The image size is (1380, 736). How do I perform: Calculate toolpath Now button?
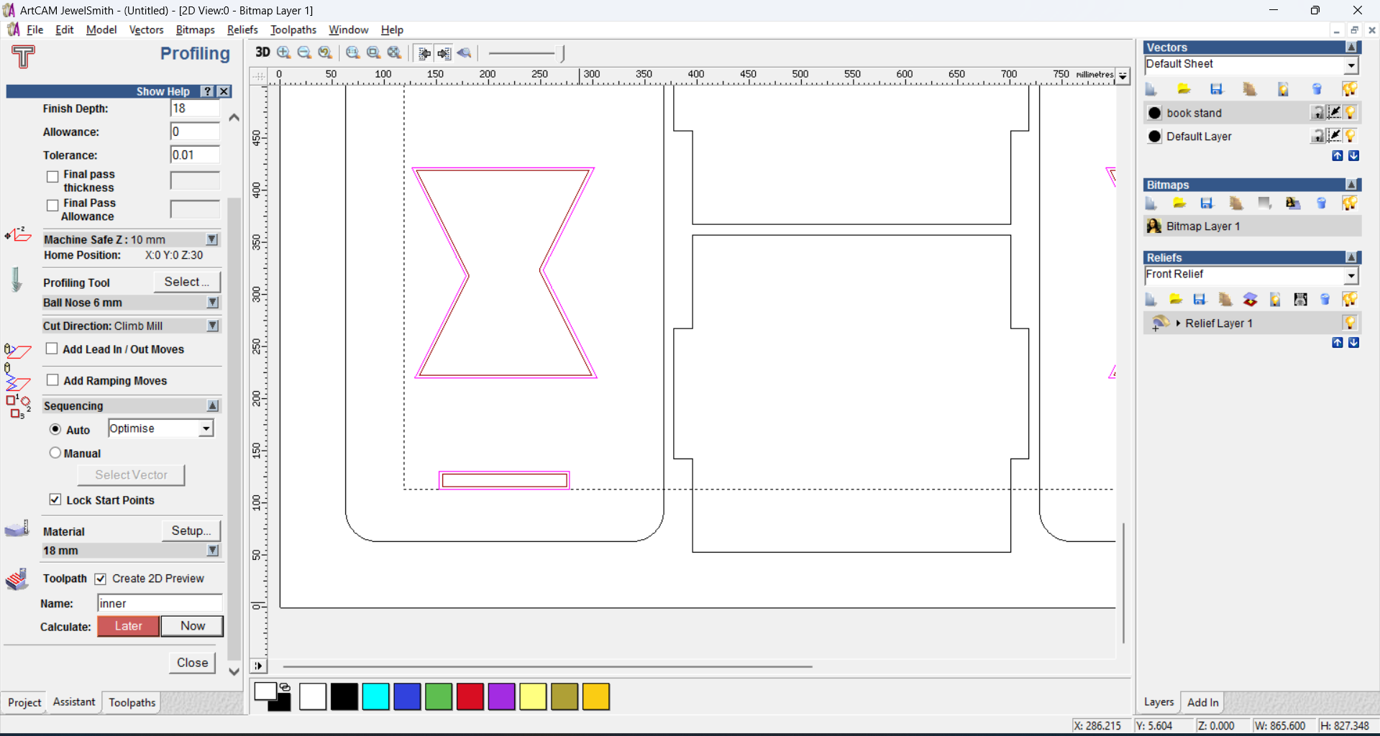[x=192, y=626]
